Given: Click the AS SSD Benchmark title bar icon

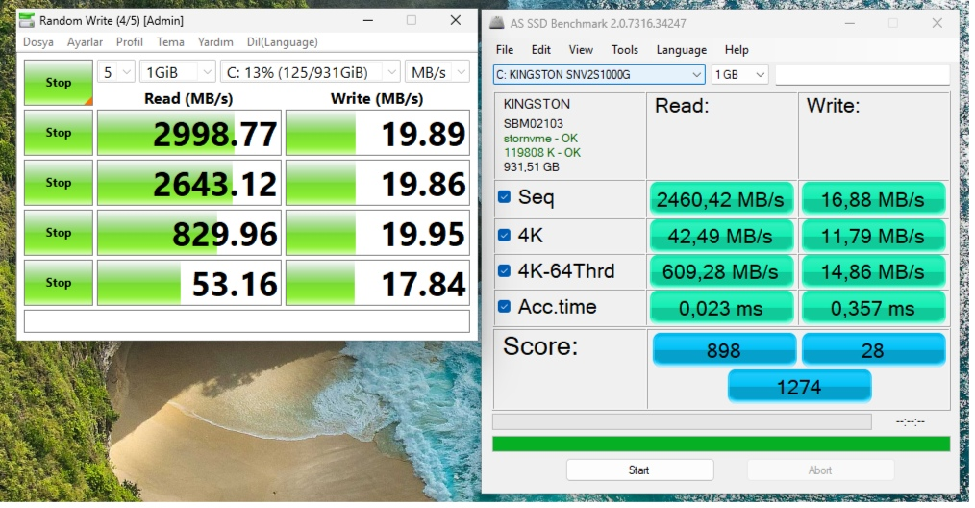Looking at the screenshot, I should coord(497,24).
